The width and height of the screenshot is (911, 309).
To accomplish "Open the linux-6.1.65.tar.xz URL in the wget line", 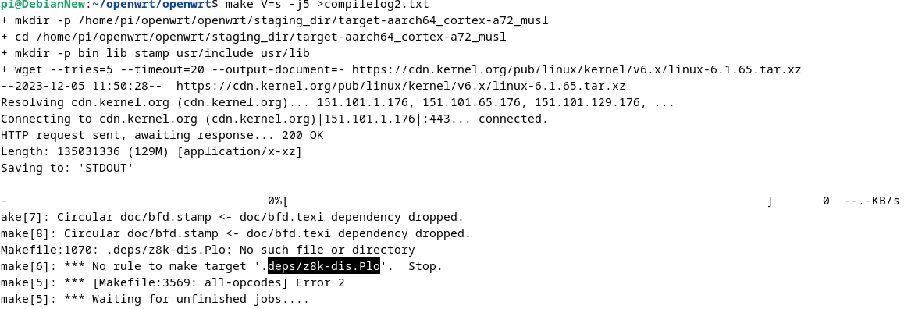I will pos(576,69).
